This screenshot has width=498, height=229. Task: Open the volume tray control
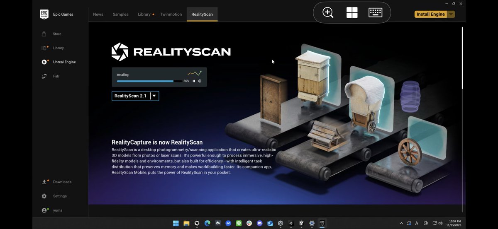coord(440,223)
